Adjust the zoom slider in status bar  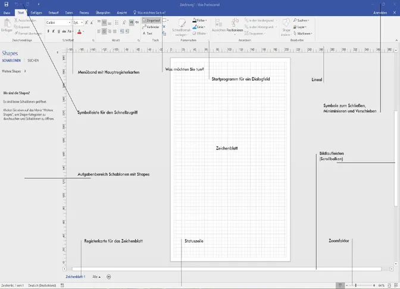[355, 285]
